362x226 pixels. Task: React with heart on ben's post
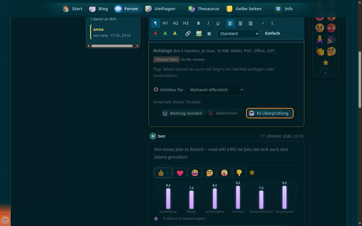[180, 173]
